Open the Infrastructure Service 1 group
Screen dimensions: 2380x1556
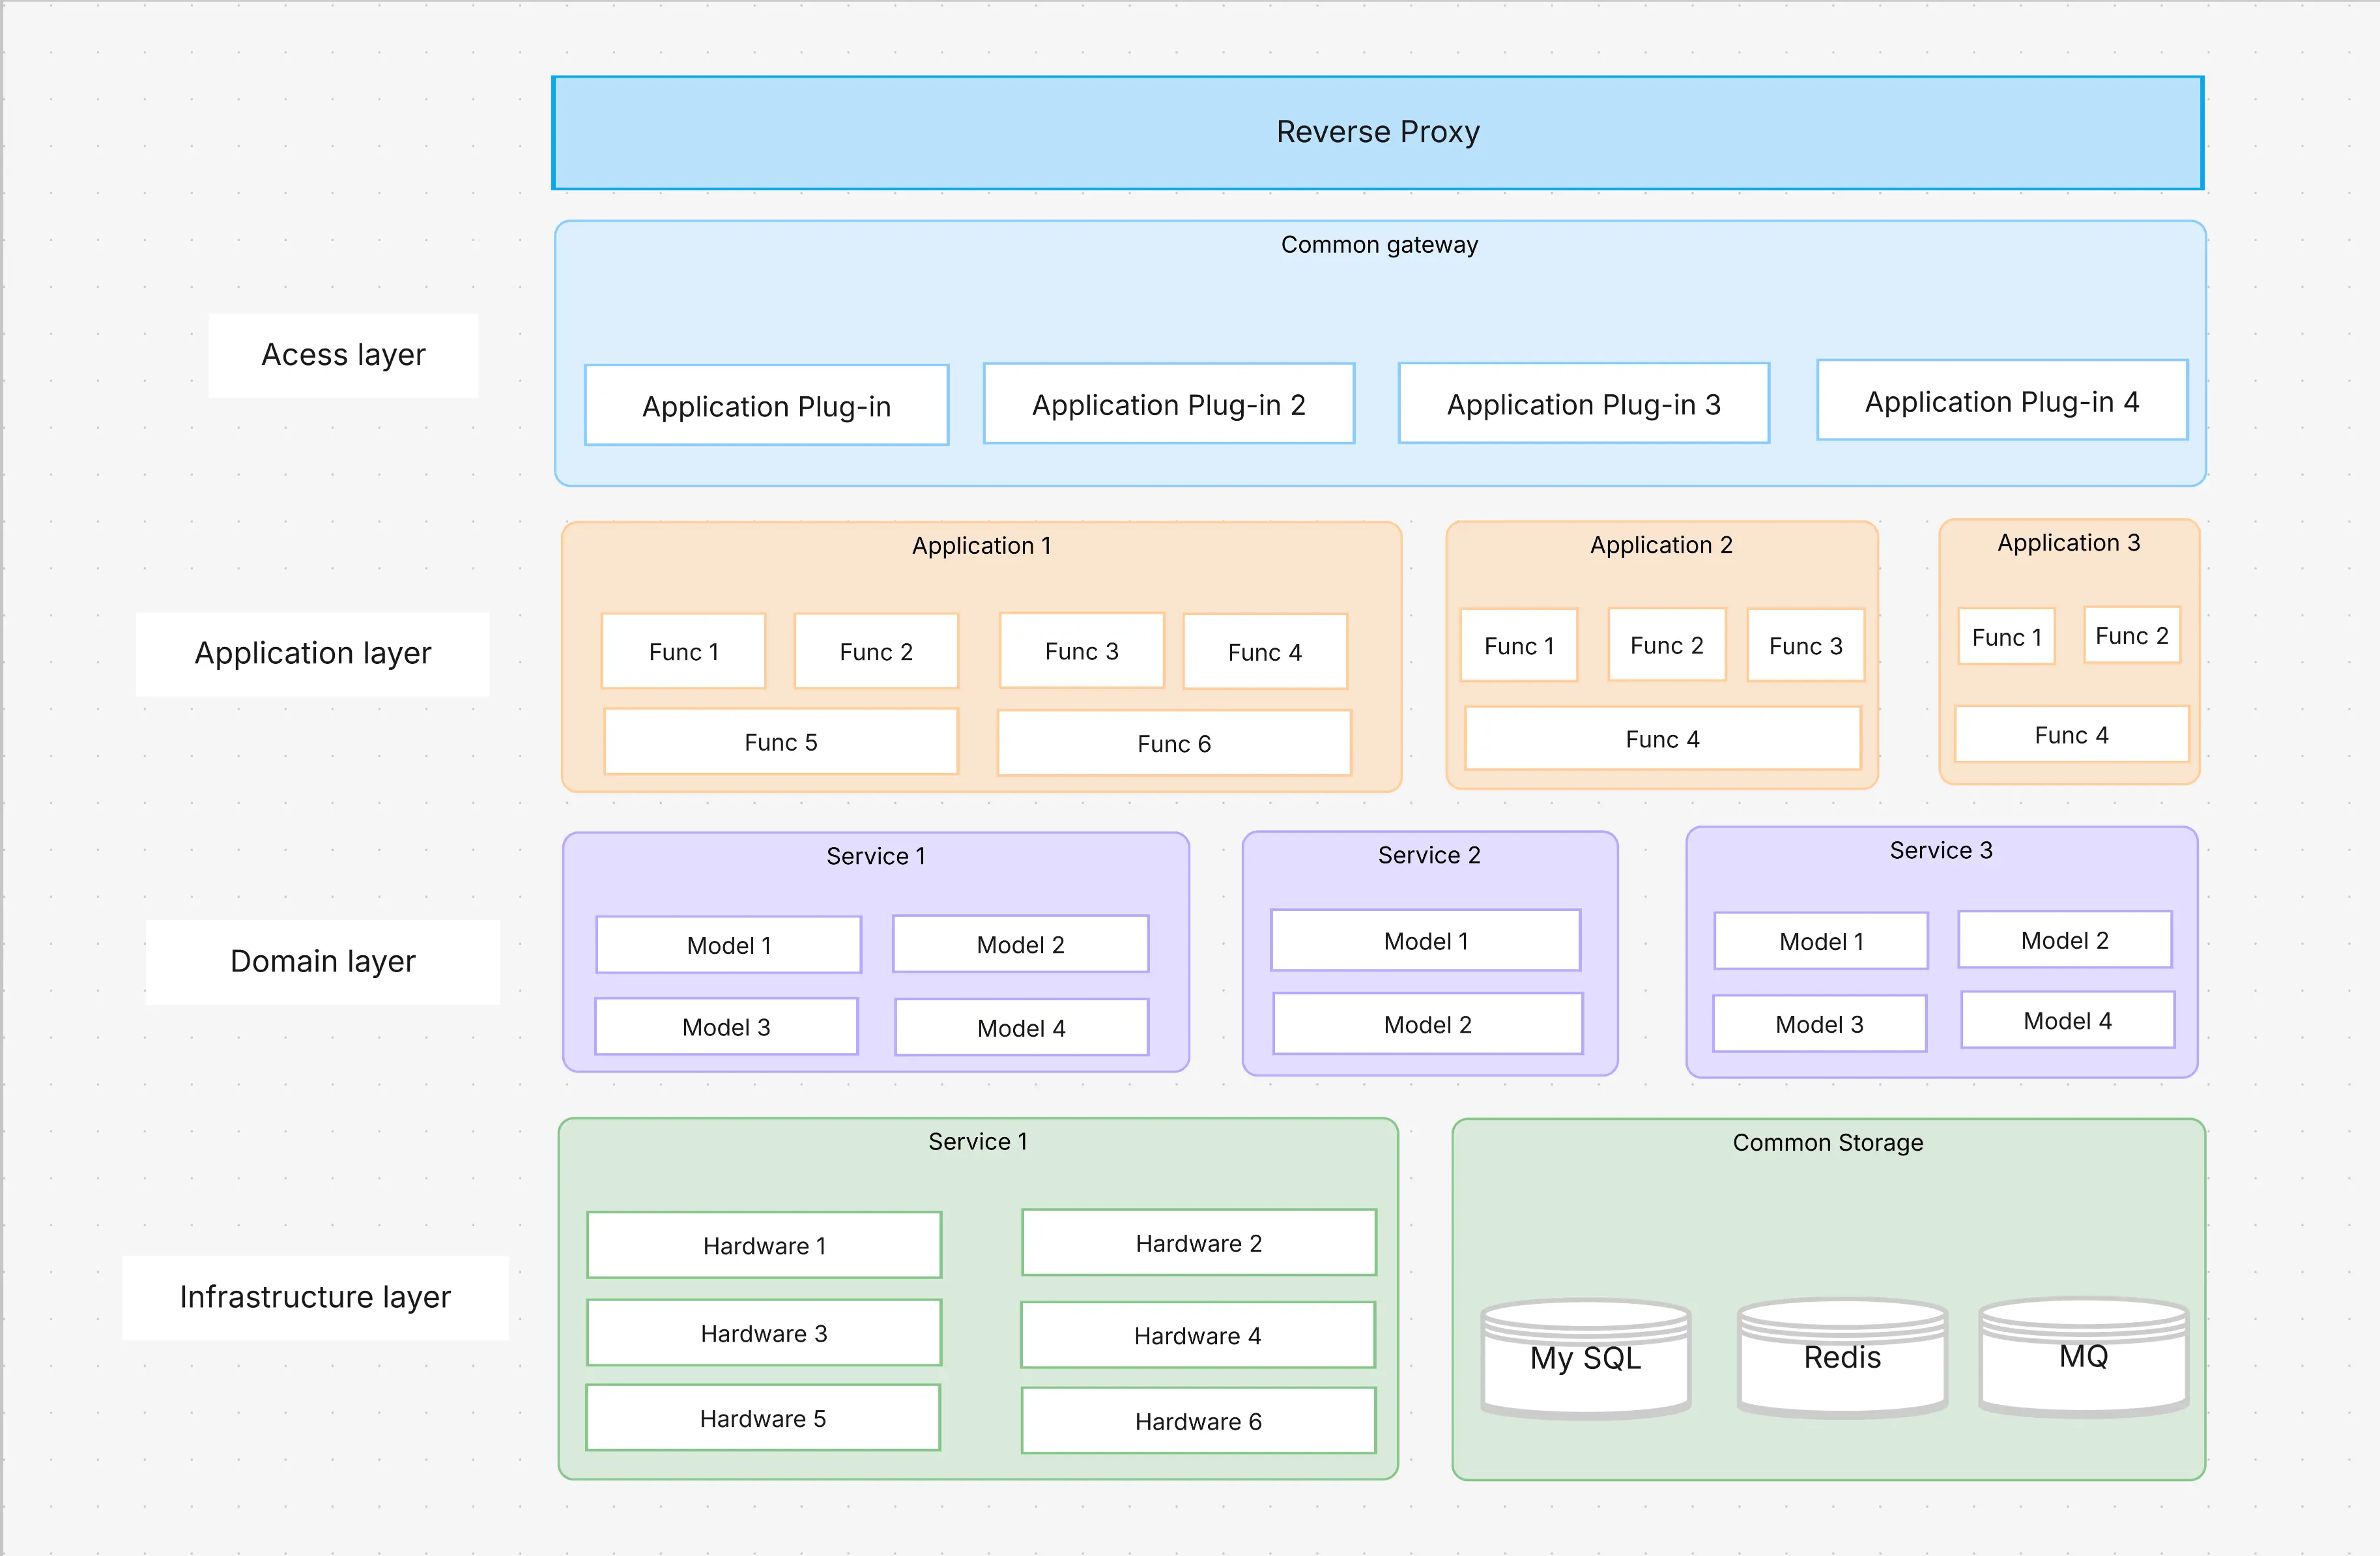[977, 1141]
